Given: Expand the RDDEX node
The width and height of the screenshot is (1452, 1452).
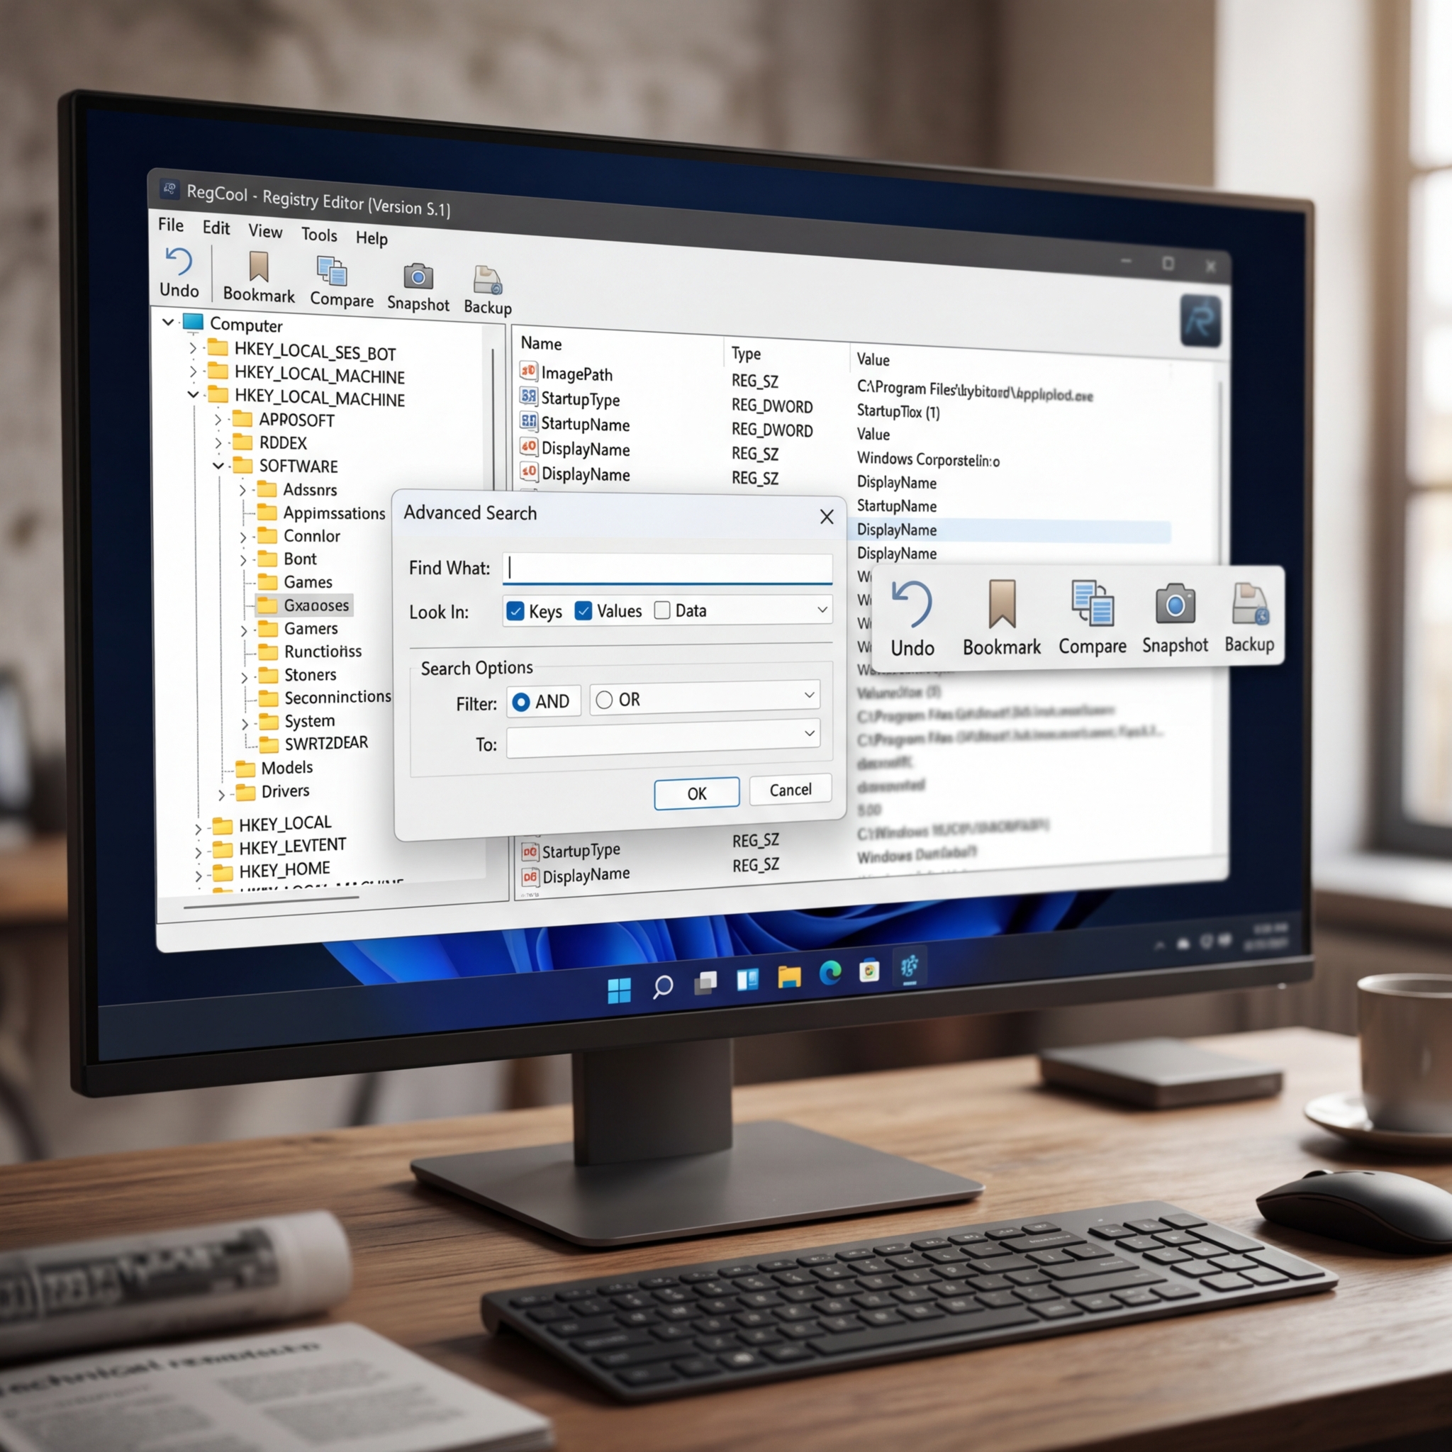Looking at the screenshot, I should tap(218, 442).
